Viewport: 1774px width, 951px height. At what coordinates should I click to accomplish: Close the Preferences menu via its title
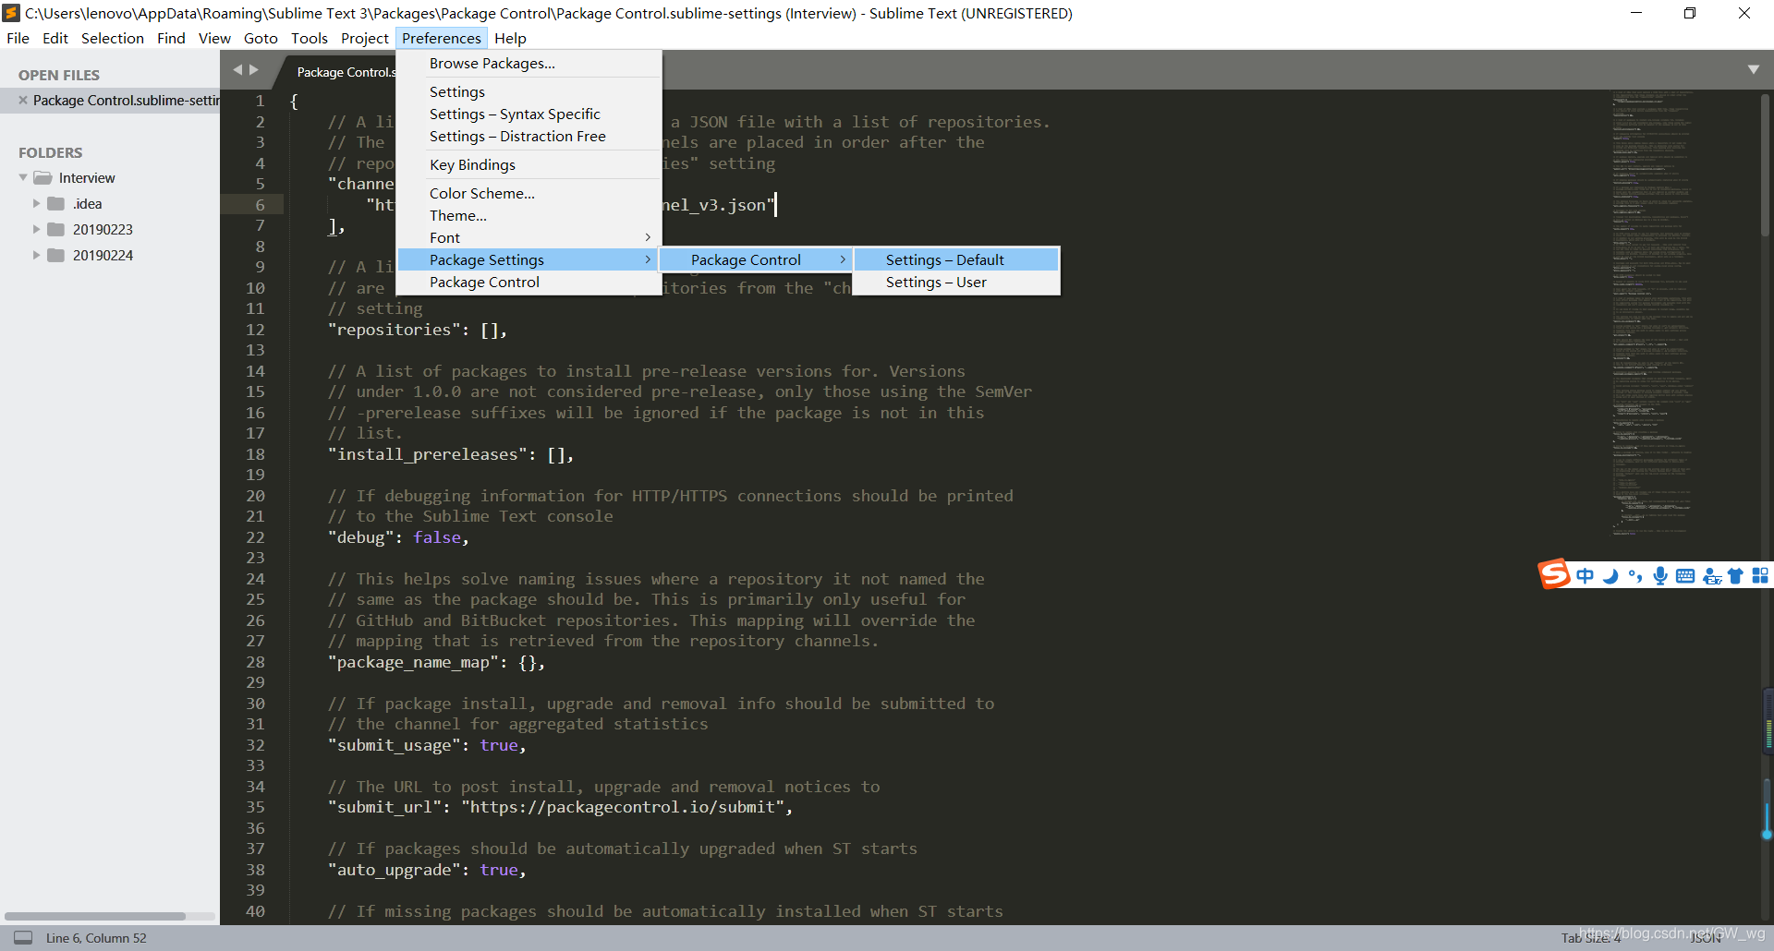pyautogui.click(x=442, y=38)
